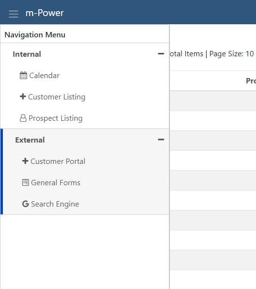256x289 pixels.
Task: Click the form icon beside General Forms
Action: pos(26,182)
